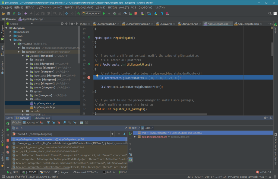Open the dungeon run configuration dropdown
The height and width of the screenshot is (179, 278).
tap(91, 13)
